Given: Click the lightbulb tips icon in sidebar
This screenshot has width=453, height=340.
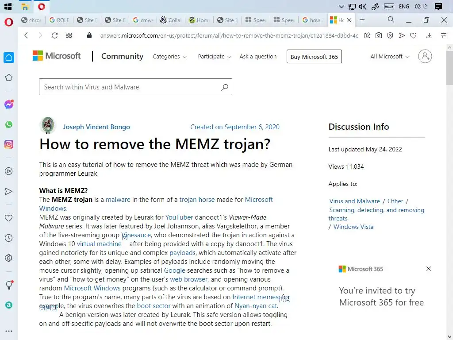Looking at the screenshot, I should click(x=9, y=285).
